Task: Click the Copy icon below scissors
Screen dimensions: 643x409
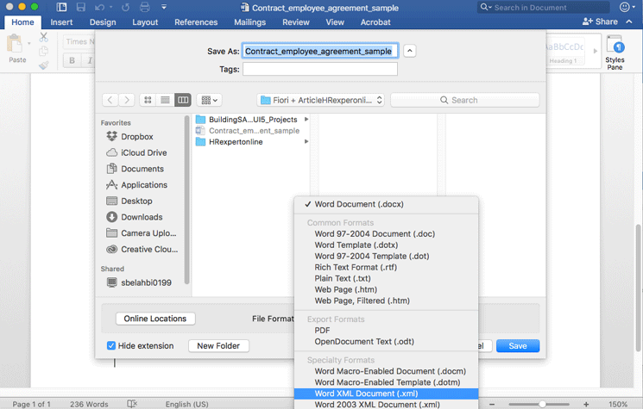Action: 43,51
